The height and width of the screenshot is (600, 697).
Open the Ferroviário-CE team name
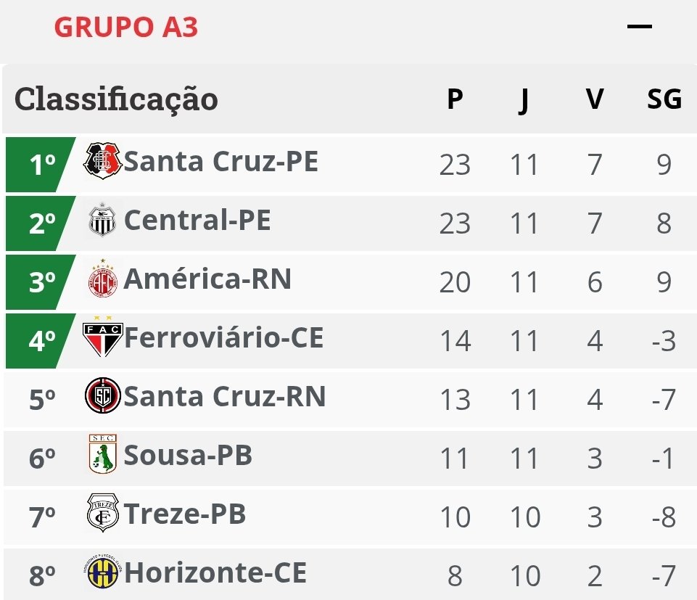223,337
